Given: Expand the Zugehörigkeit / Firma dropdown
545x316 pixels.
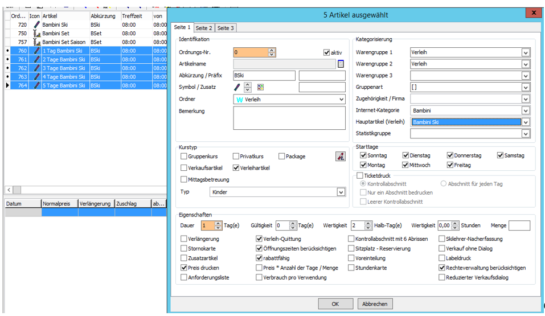Looking at the screenshot, I should [x=526, y=99].
